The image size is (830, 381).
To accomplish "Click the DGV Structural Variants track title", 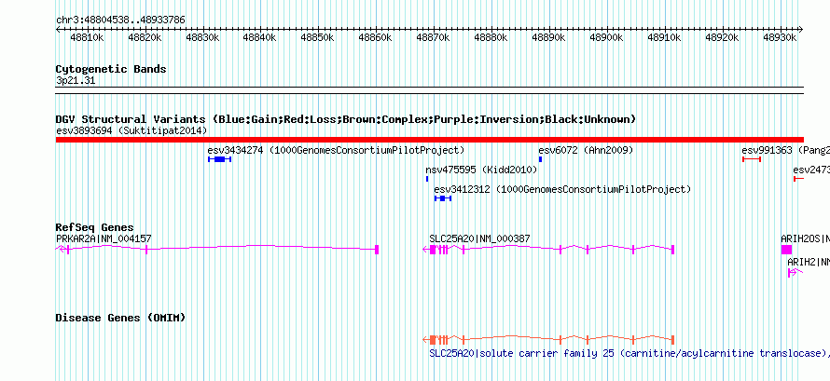I will (x=346, y=119).
